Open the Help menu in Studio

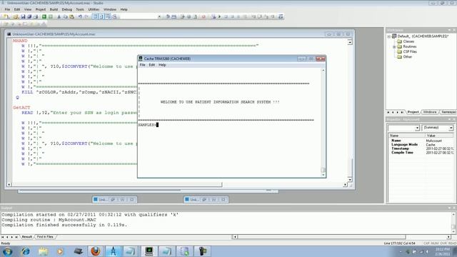124,9
